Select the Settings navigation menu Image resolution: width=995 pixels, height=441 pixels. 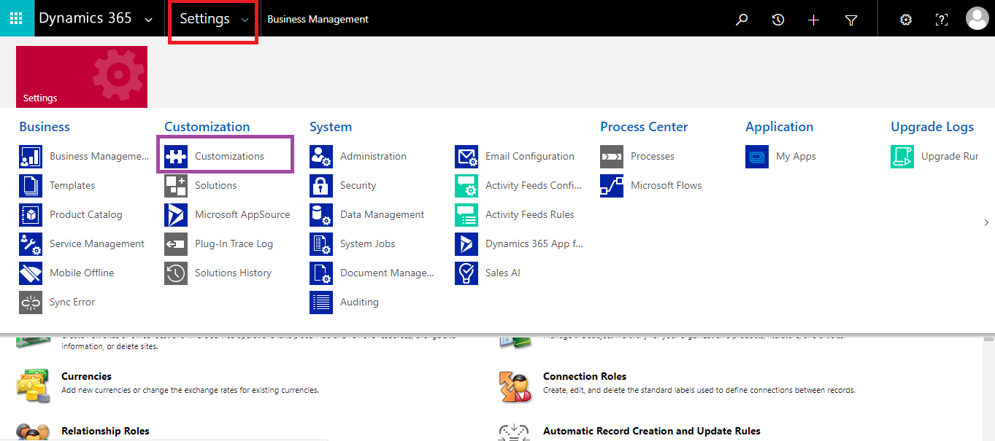[x=204, y=19]
